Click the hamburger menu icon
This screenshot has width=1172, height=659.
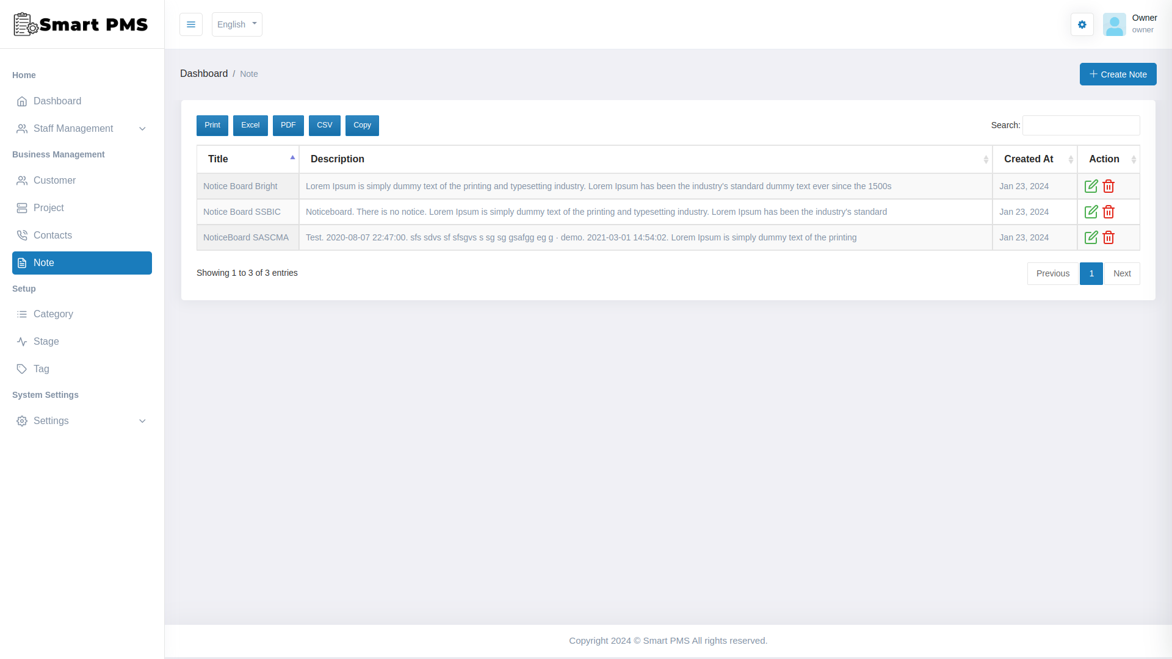coord(191,24)
